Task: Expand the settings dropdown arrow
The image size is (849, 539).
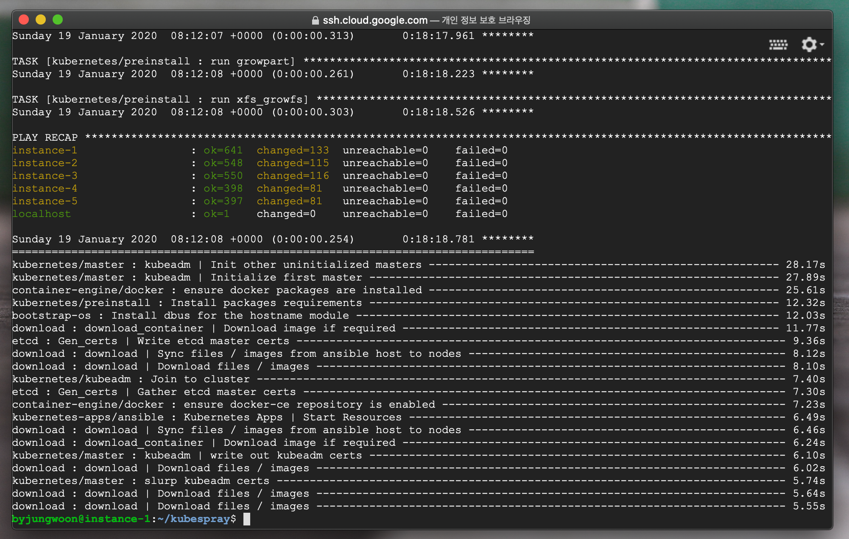Action: point(822,44)
